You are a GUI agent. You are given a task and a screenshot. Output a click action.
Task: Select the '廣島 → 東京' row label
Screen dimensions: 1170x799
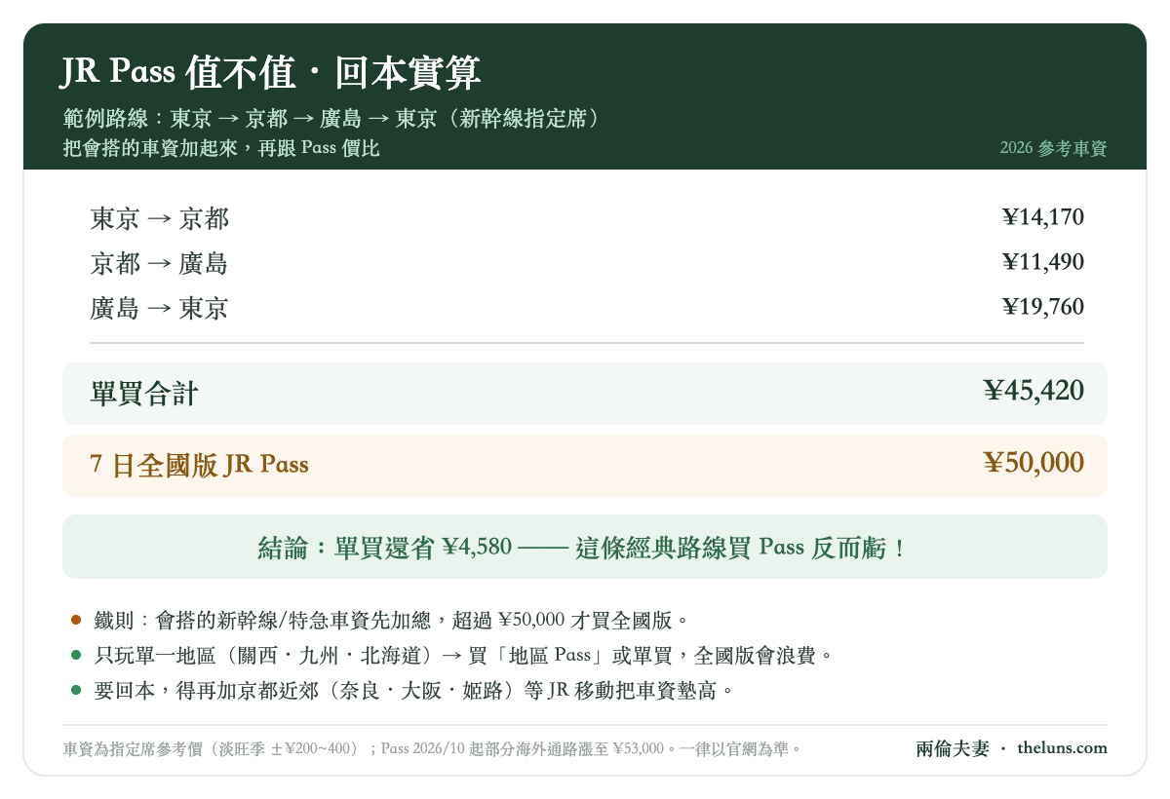(159, 308)
